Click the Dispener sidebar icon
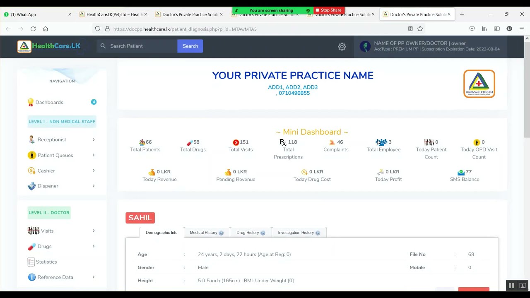Viewport: 530px width, 298px height. point(32,186)
